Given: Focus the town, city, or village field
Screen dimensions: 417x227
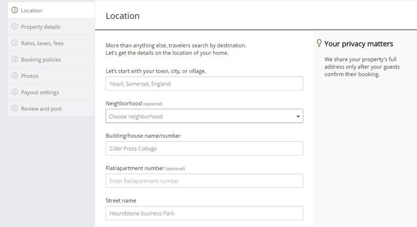Looking at the screenshot, I should pos(204,83).
